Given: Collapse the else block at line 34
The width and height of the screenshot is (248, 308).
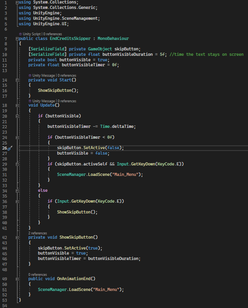Looking at the screenshot, I should [17, 191].
